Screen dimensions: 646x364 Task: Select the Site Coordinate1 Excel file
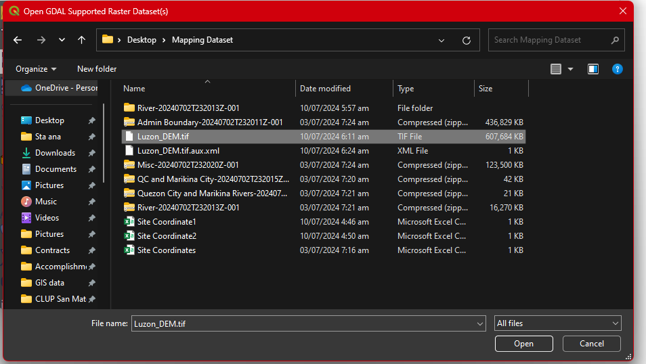[x=167, y=222]
